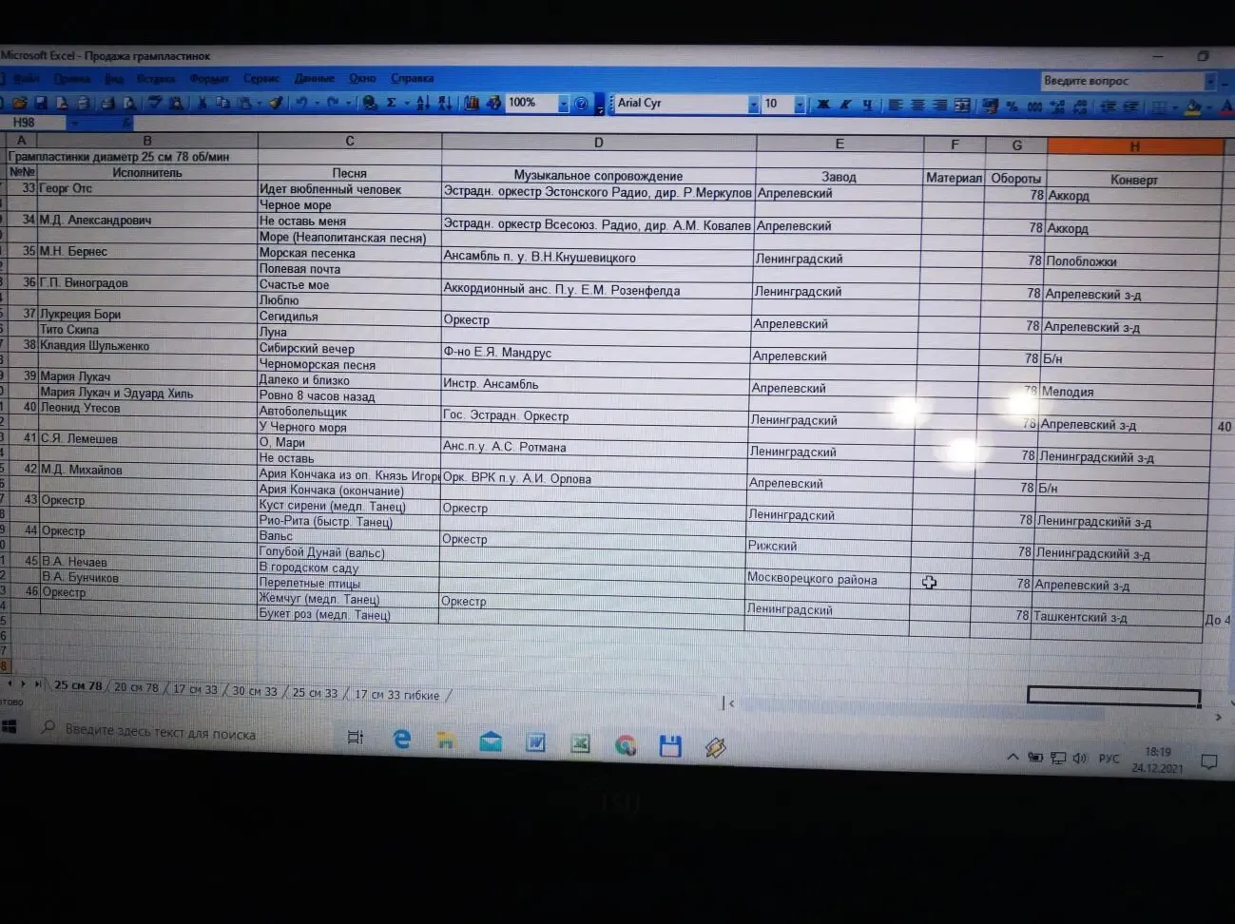Toggle Underline formatting (Ч)
The height and width of the screenshot is (924, 1235).
coord(867,105)
